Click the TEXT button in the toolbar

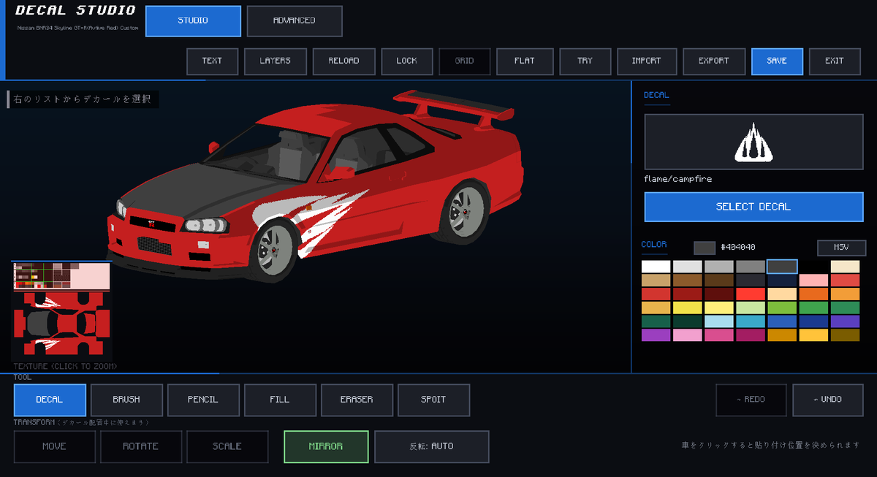pos(212,61)
